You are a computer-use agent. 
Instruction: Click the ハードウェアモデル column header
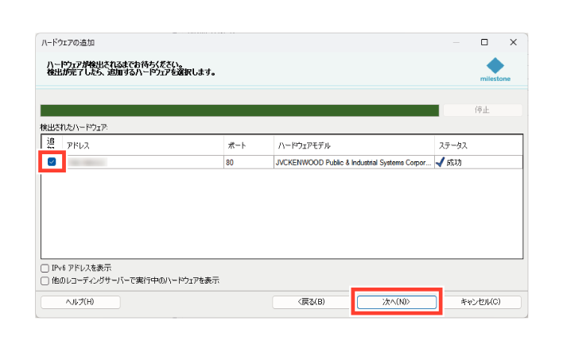pos(354,145)
